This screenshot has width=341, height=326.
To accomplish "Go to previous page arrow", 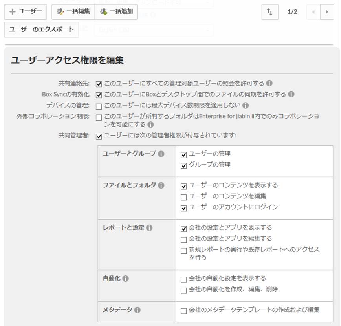I will coord(313,12).
